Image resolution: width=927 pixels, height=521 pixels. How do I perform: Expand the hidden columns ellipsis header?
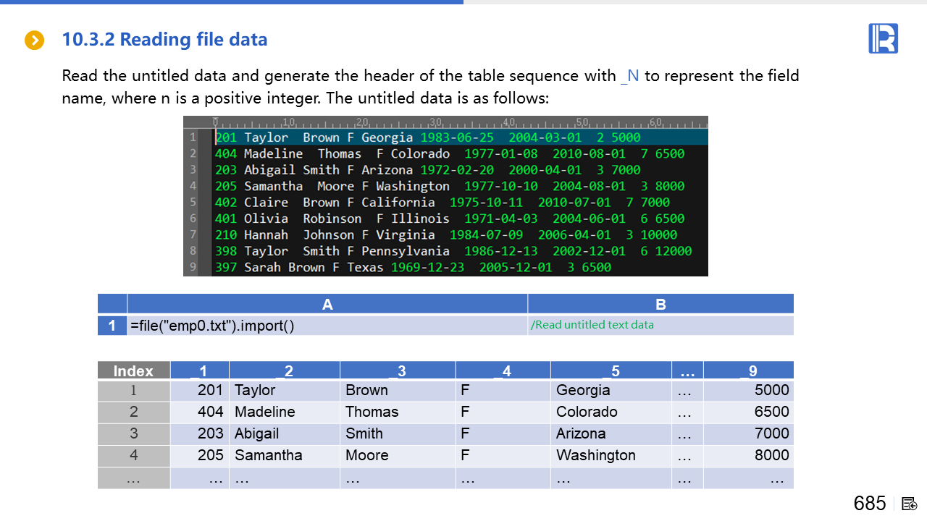(x=687, y=370)
